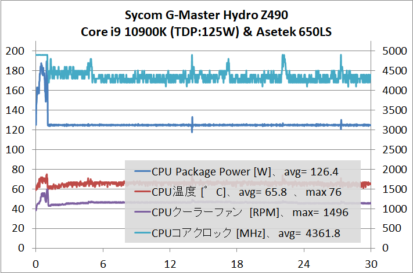Click the purple line swatch for CPUクーラーファン
This screenshot has height=273, width=413.
tap(142, 211)
